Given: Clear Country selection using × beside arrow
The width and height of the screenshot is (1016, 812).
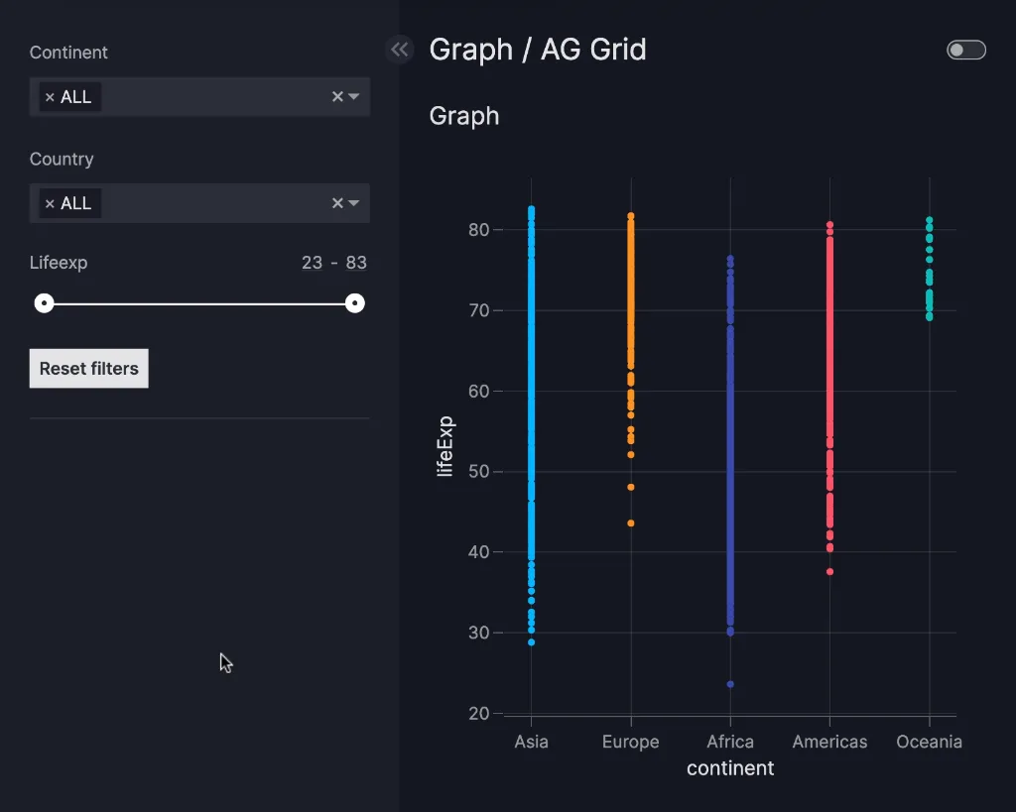Looking at the screenshot, I should click(337, 203).
